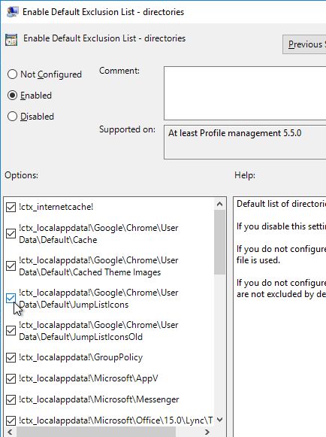Toggle Chrome Default\Cache exclusion checkbox
The image size is (326, 437).
11,234
